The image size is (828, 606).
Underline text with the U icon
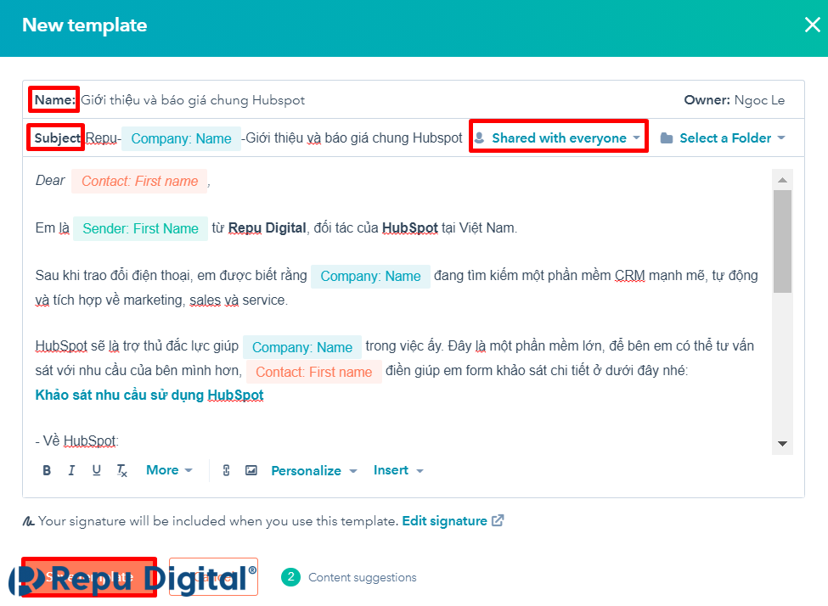(96, 470)
